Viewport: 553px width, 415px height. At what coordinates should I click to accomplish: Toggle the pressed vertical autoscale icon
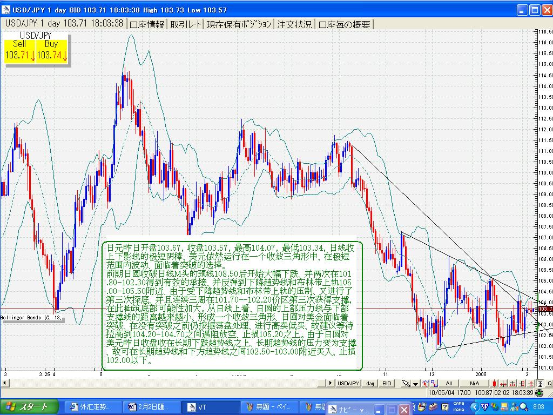[x=540, y=383]
